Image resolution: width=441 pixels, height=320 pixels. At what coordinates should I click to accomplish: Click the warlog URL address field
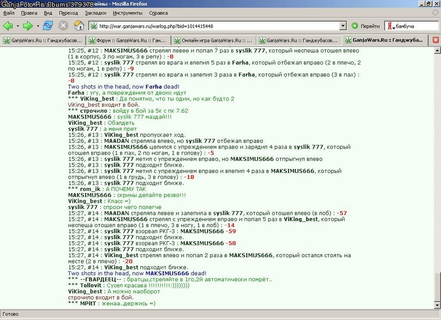[219, 26]
